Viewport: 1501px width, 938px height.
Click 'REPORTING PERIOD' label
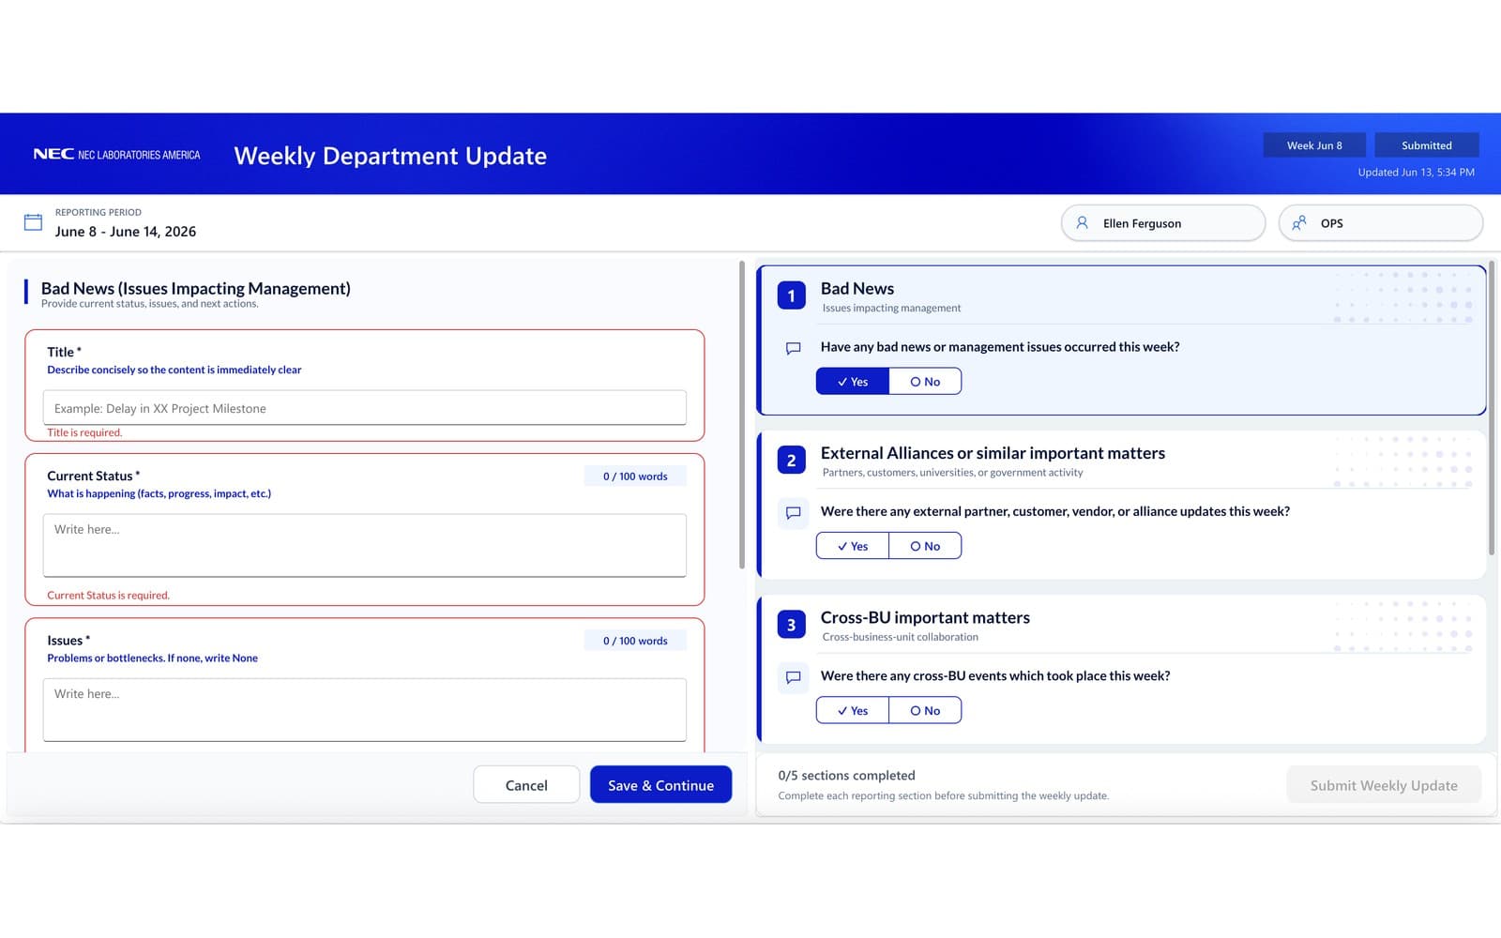[99, 212]
